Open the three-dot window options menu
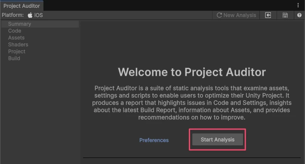Image resolution: width=305 pixels, height=164 pixels. click(x=298, y=5)
